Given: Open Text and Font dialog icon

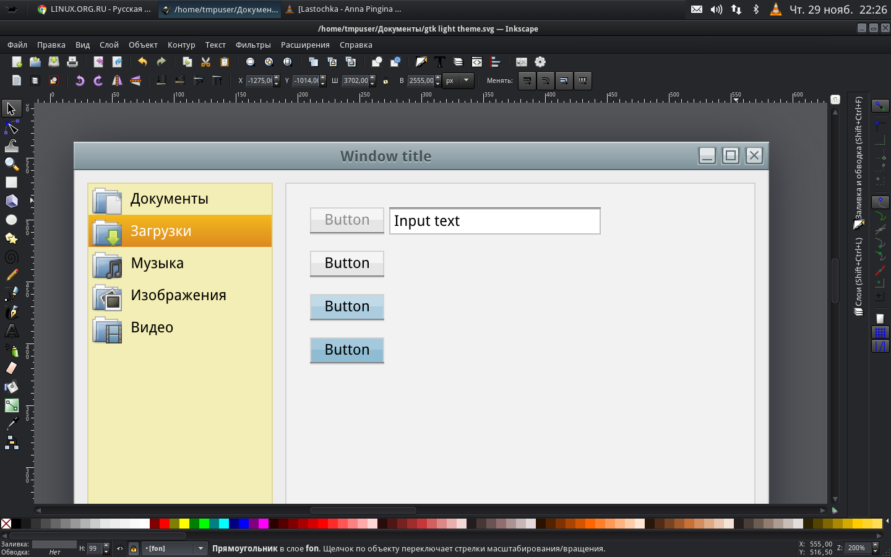Looking at the screenshot, I should point(440,62).
